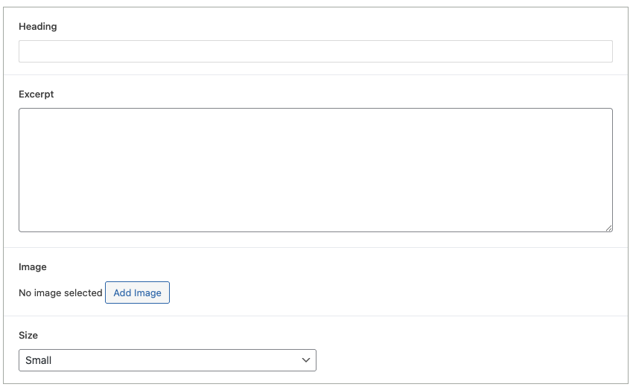
Task: Click the chevron arrow of Size select
Action: [305, 360]
